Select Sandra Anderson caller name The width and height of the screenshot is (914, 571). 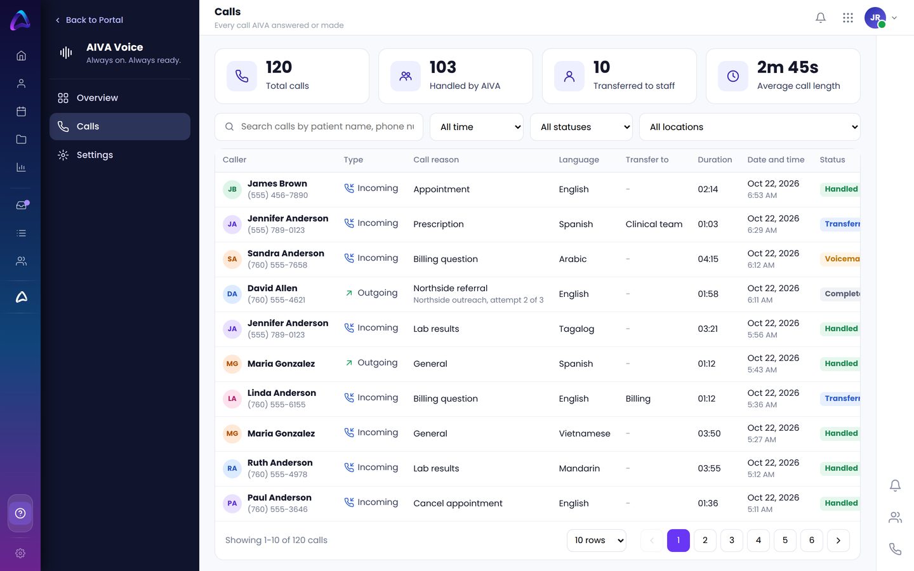(286, 253)
